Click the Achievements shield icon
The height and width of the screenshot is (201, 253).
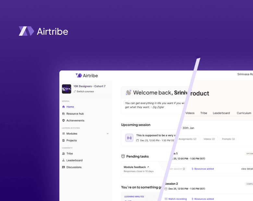pos(63,120)
